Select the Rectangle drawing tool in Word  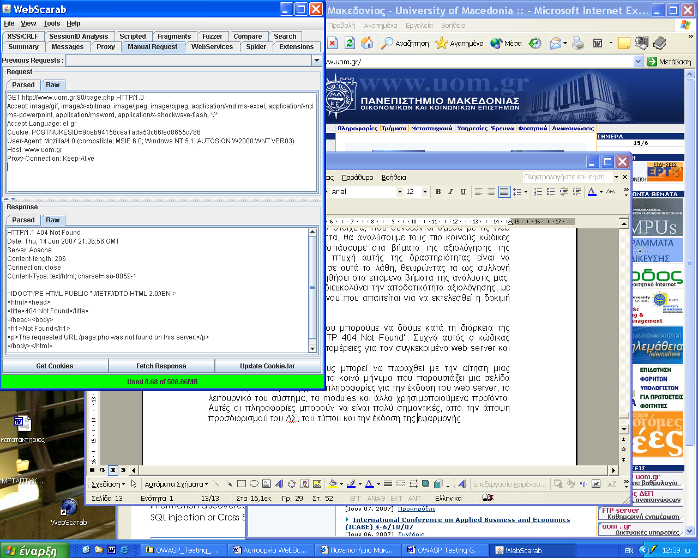point(242,483)
